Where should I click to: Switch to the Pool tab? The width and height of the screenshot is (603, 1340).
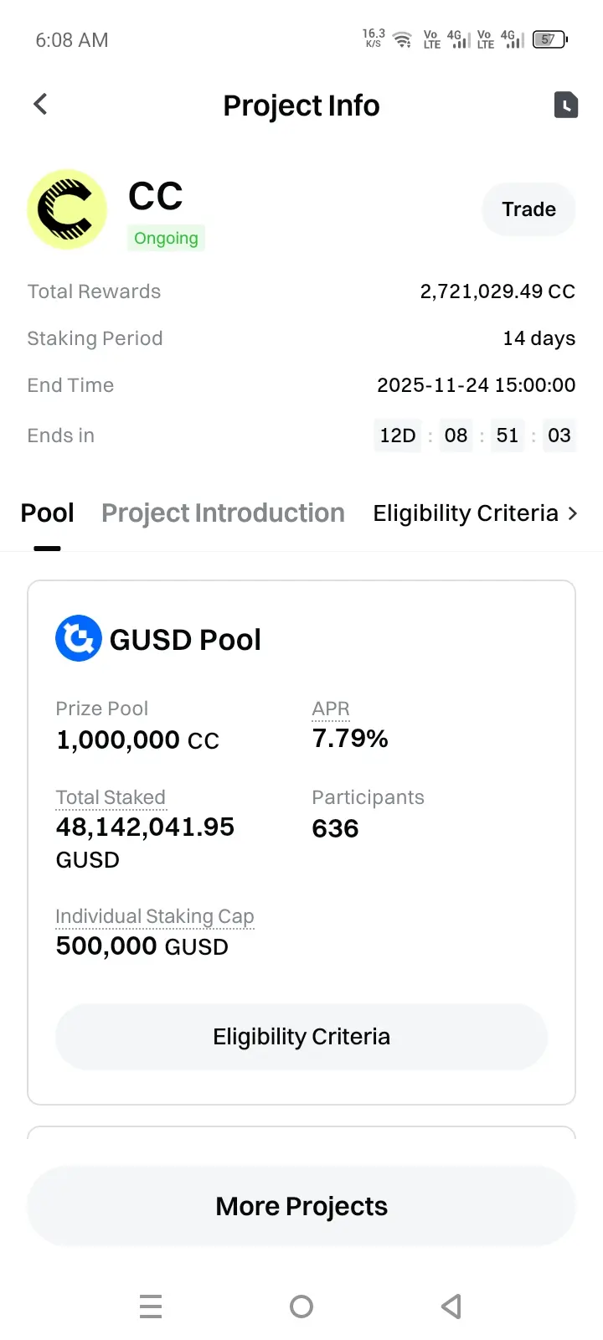tap(47, 513)
